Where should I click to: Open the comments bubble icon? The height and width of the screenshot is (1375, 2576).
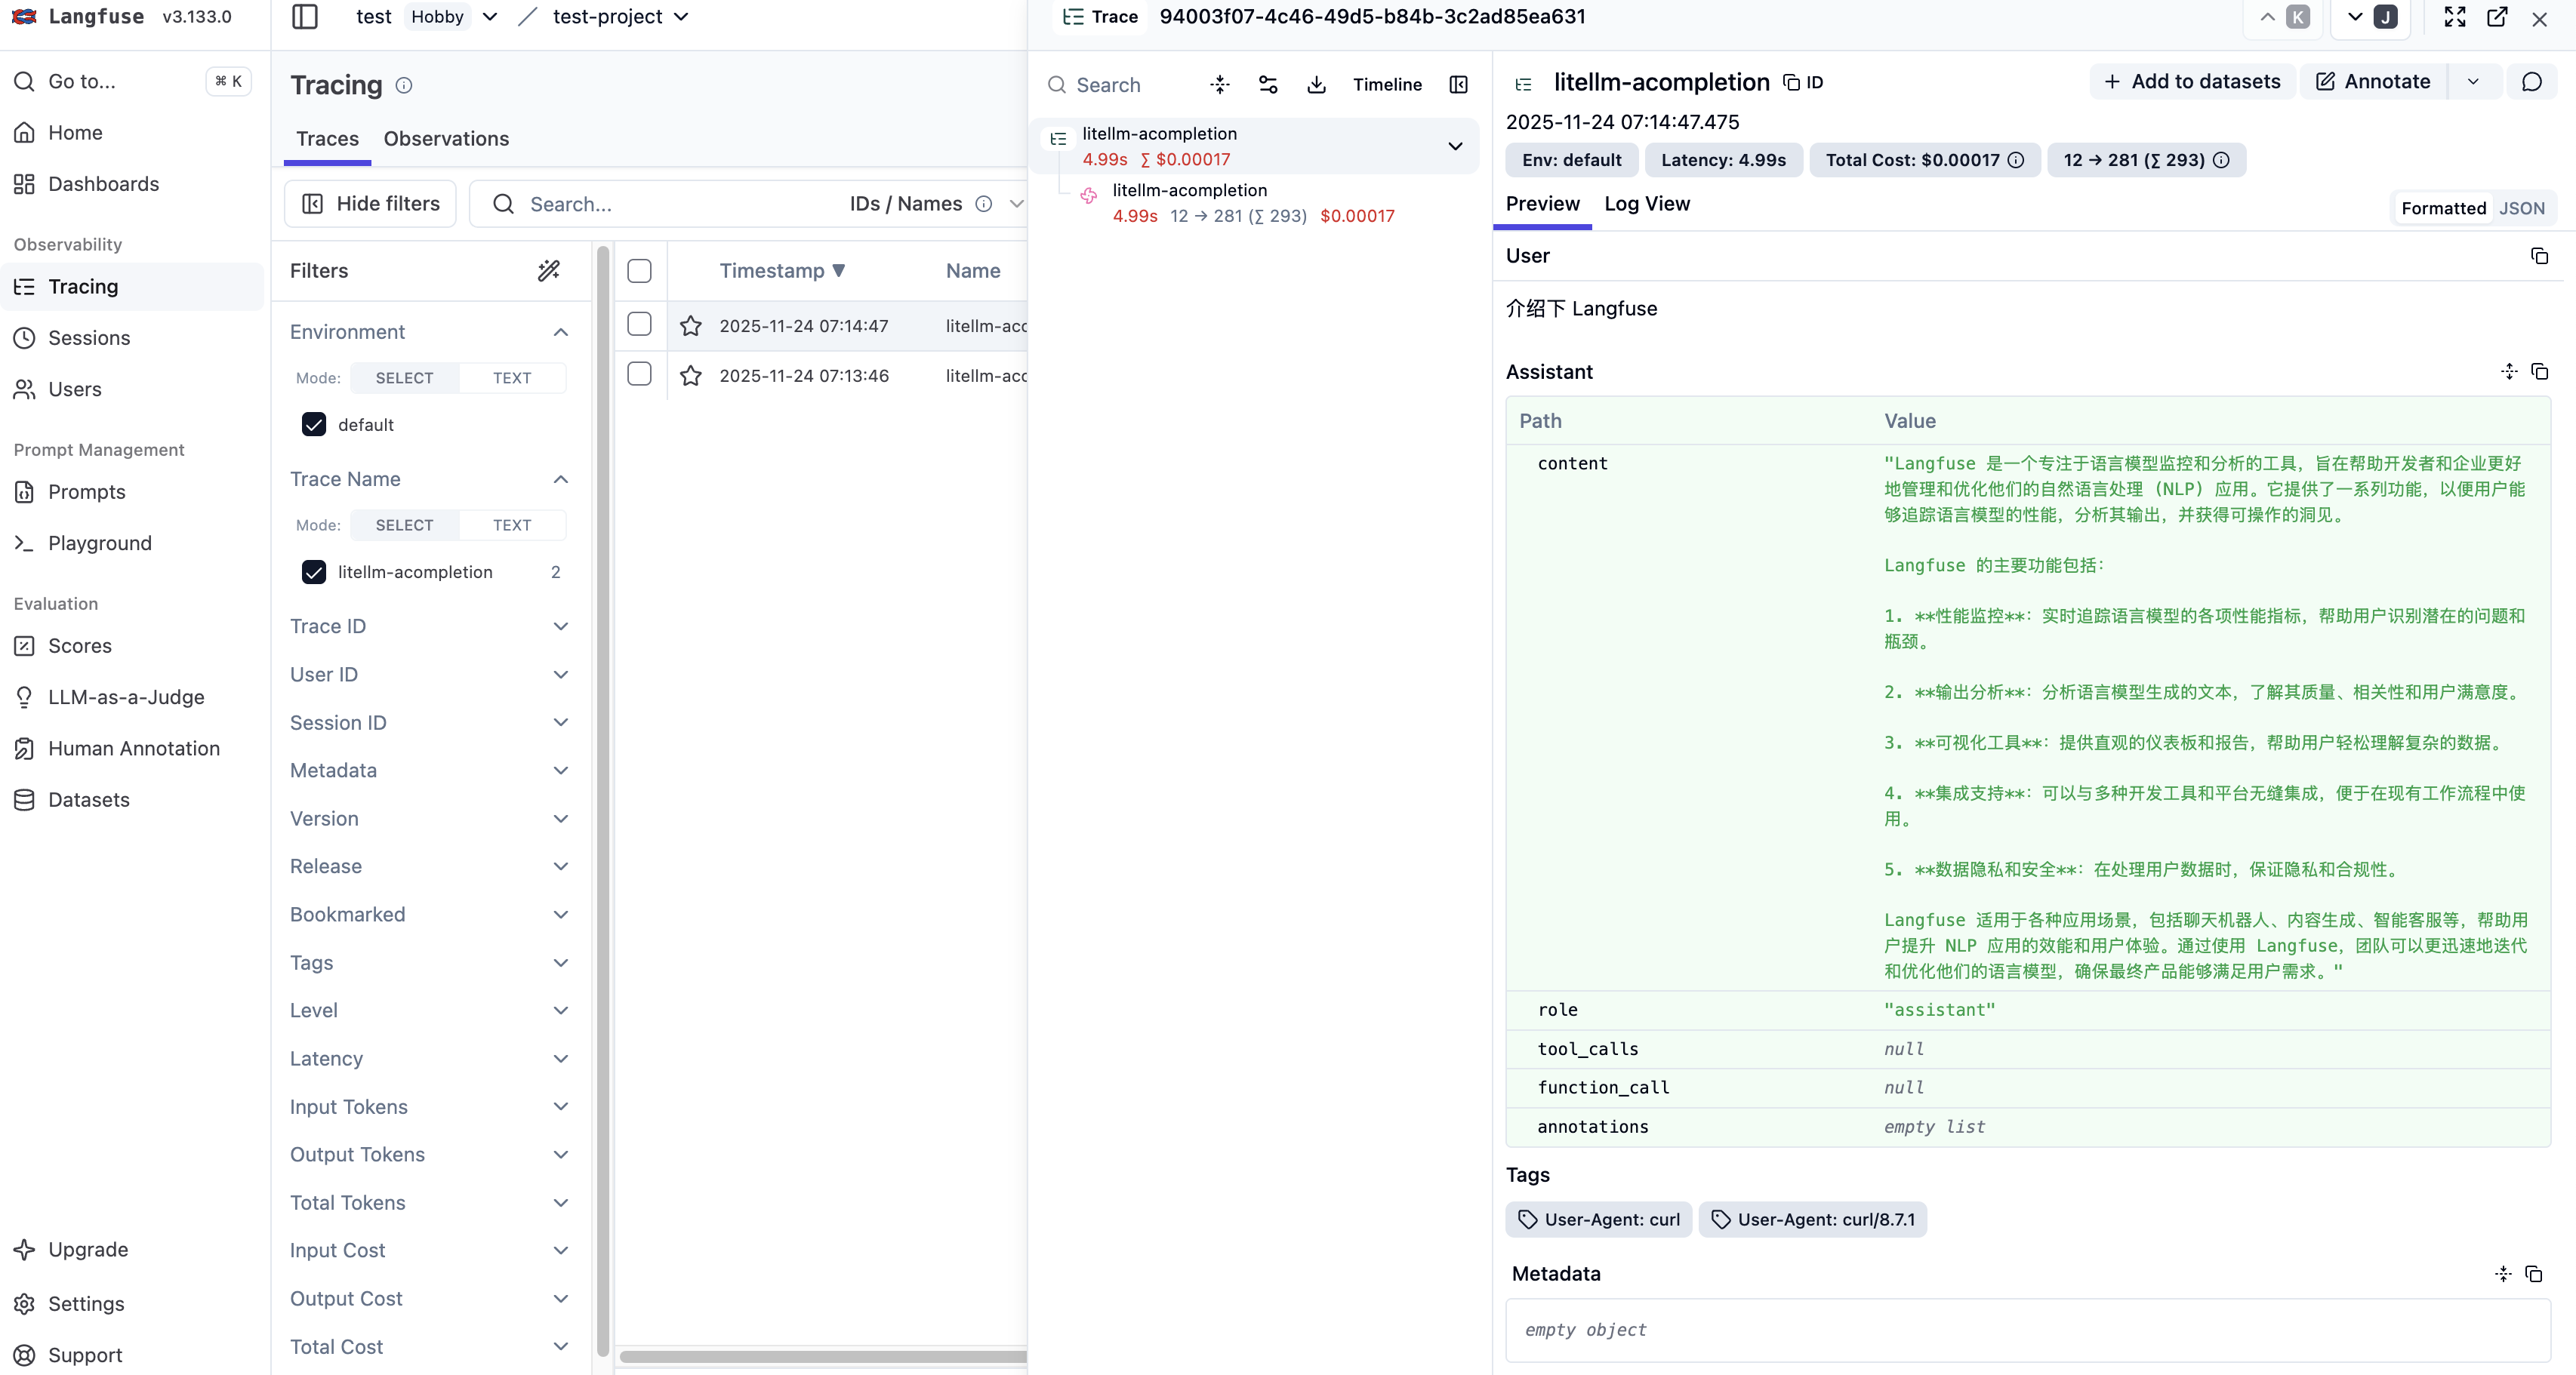(x=2531, y=82)
